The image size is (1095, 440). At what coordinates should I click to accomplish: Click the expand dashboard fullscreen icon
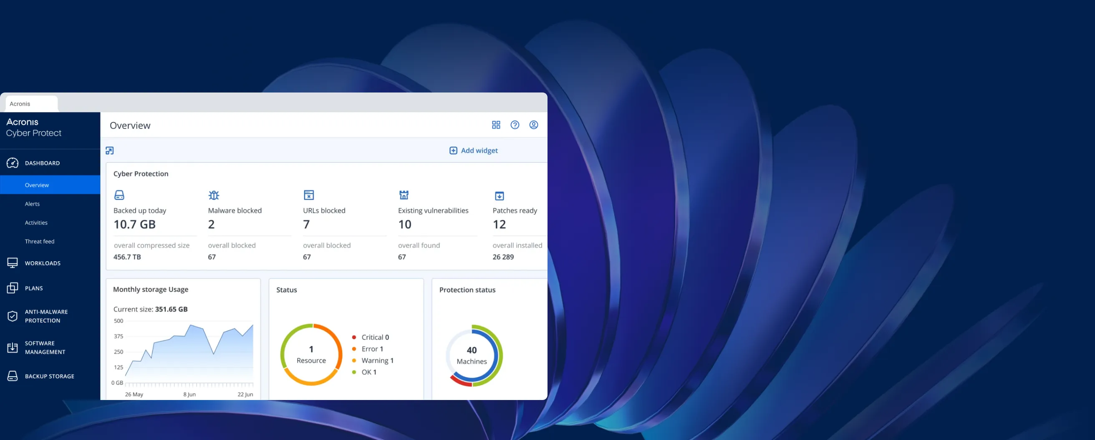coord(110,151)
